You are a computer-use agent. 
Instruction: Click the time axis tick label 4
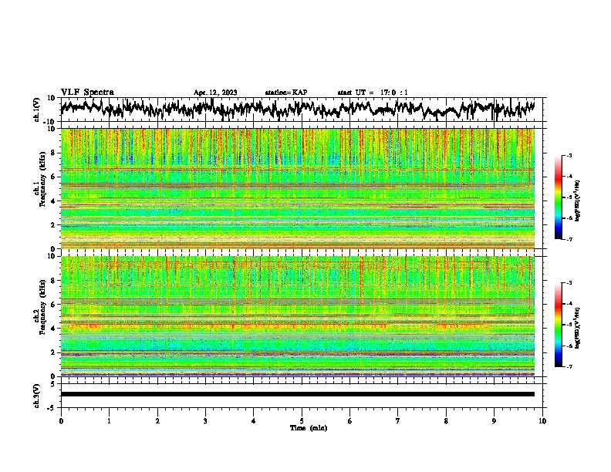point(254,421)
